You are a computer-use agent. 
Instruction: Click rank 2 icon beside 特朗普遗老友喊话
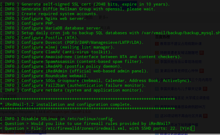[157, 53]
